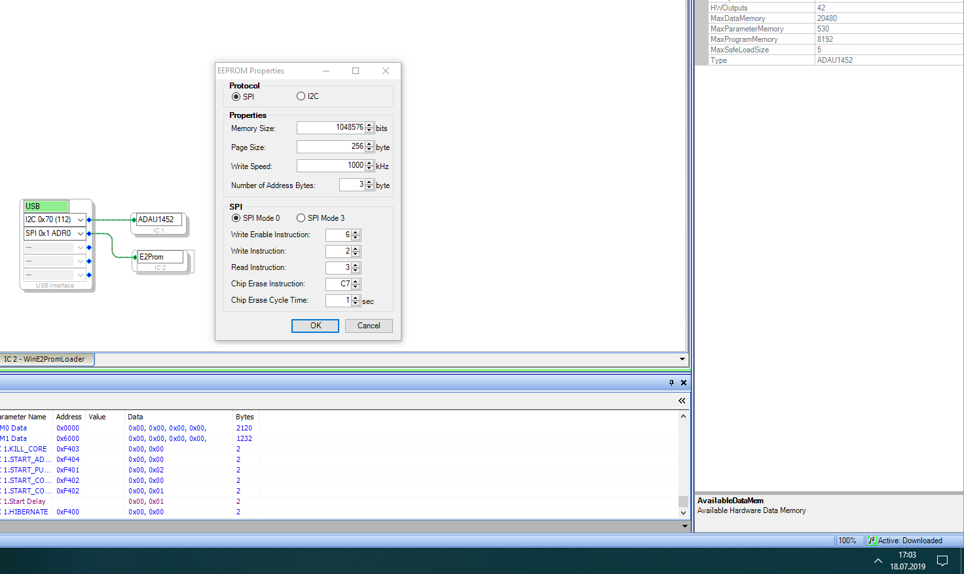Open the taskbar clock and date
Image resolution: width=964 pixels, height=574 pixels.
pos(908,561)
